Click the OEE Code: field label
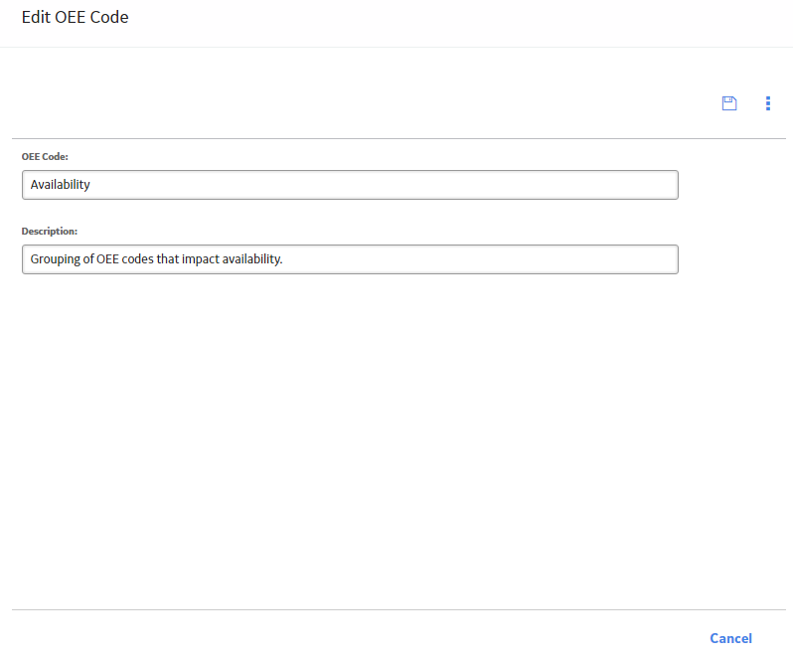This screenshot has height=657, width=793. [45, 157]
